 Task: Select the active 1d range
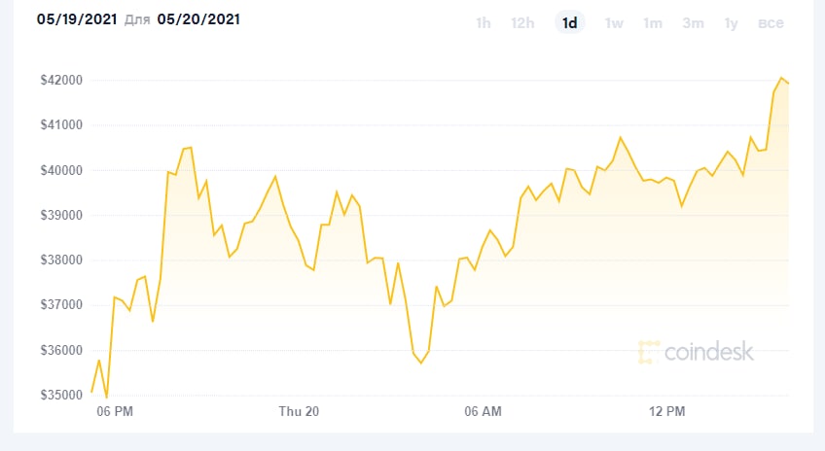pos(570,23)
